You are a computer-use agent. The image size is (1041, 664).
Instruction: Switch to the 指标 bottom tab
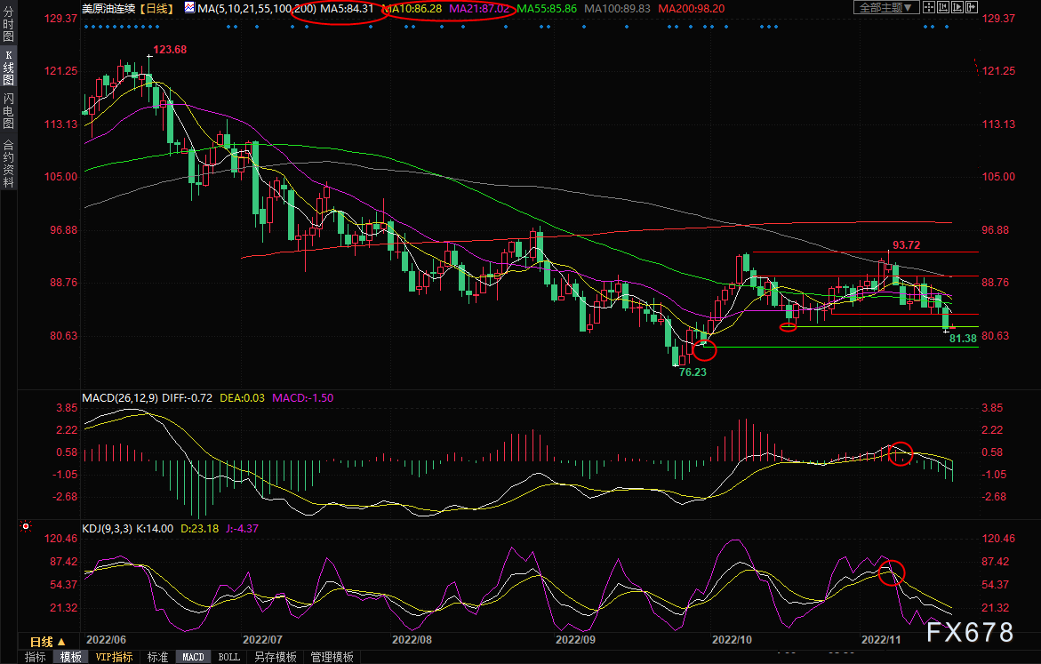click(x=36, y=657)
